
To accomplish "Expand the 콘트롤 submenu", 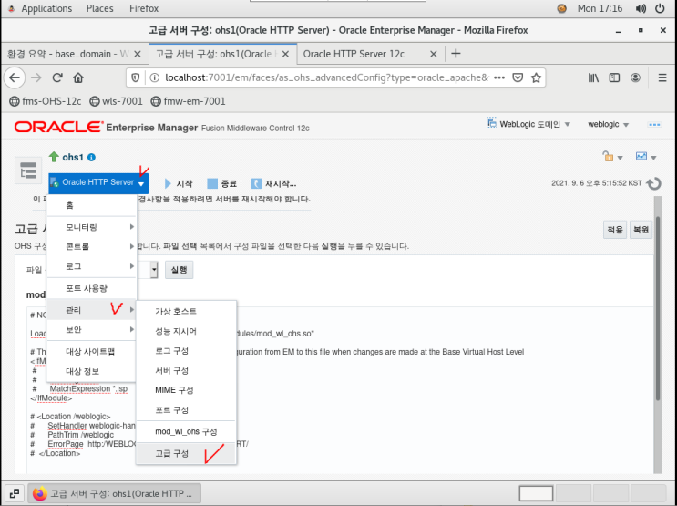I will tap(92, 246).
